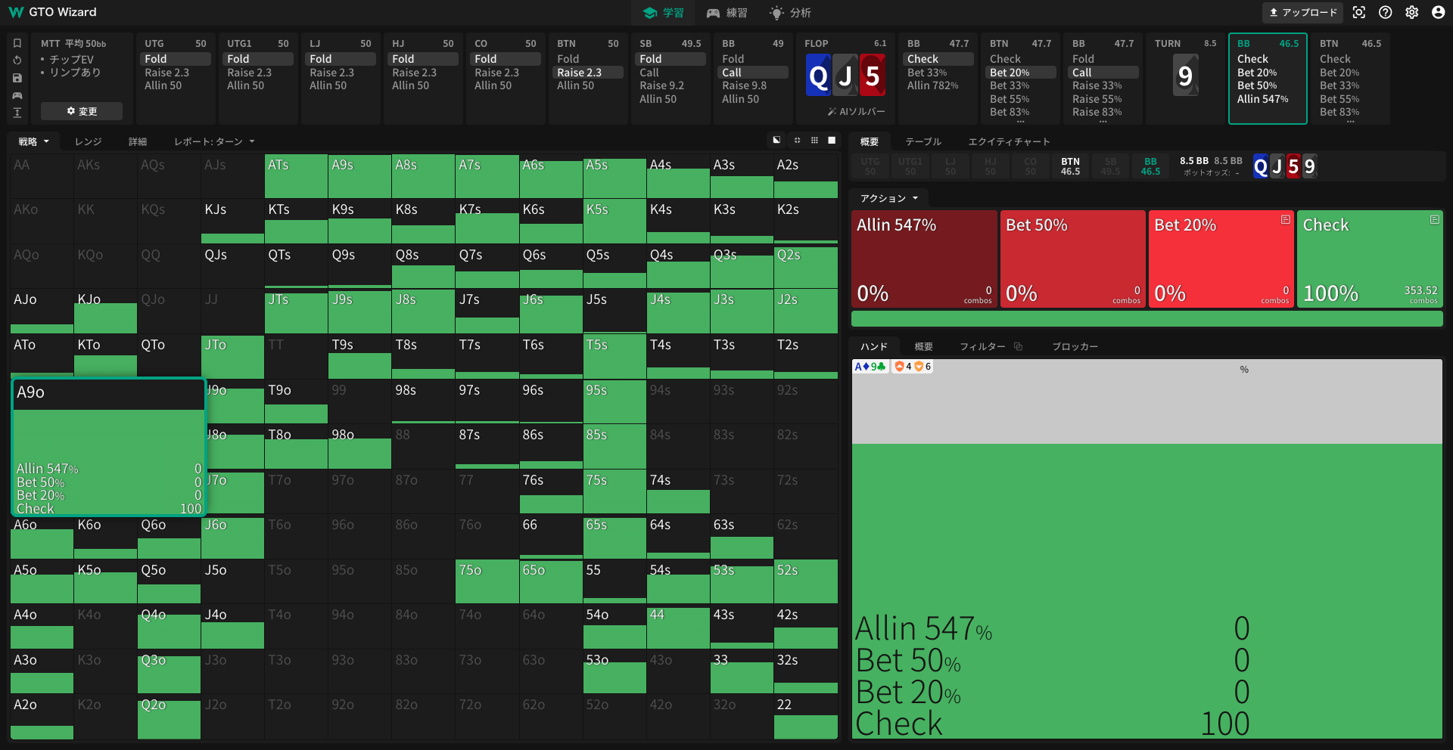Screen dimensions: 1453x750
Task: Click the note icon on Check card
Action: click(x=1434, y=219)
